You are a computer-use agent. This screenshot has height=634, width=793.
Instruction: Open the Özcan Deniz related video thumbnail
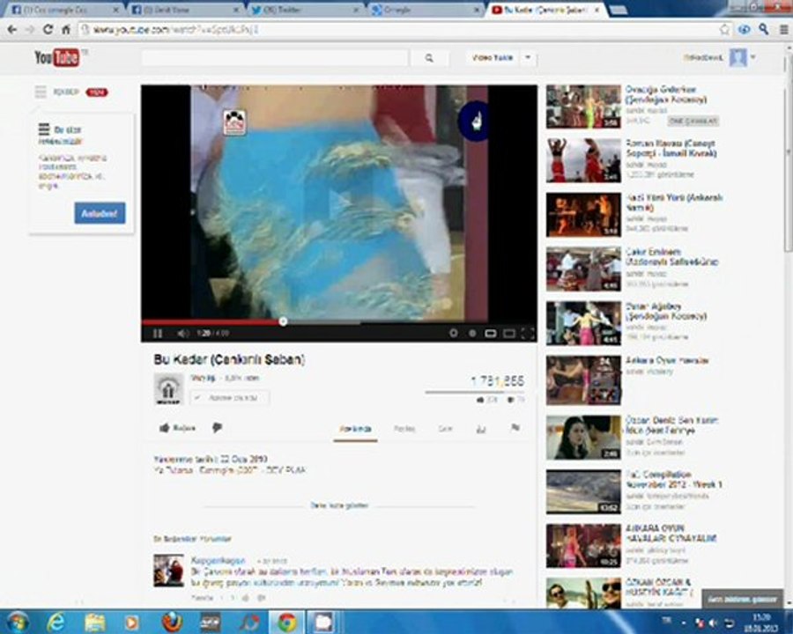click(583, 438)
